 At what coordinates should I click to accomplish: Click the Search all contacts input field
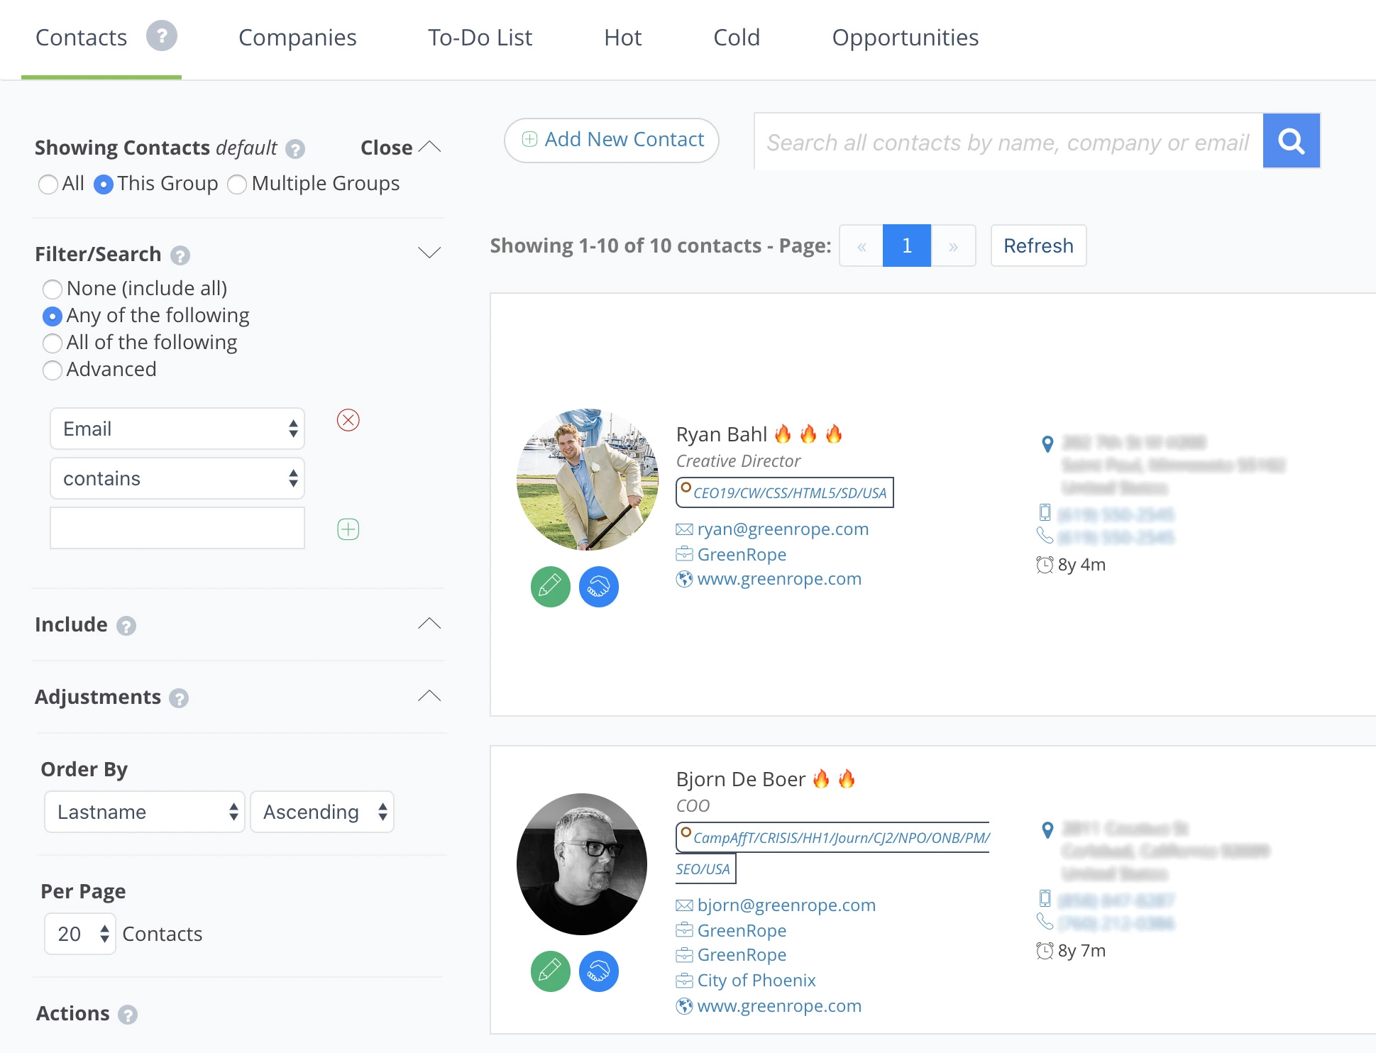click(1008, 141)
